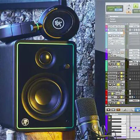Select the Tempo ruler row
Viewport: 140px width, 140px height.
(113, 19)
